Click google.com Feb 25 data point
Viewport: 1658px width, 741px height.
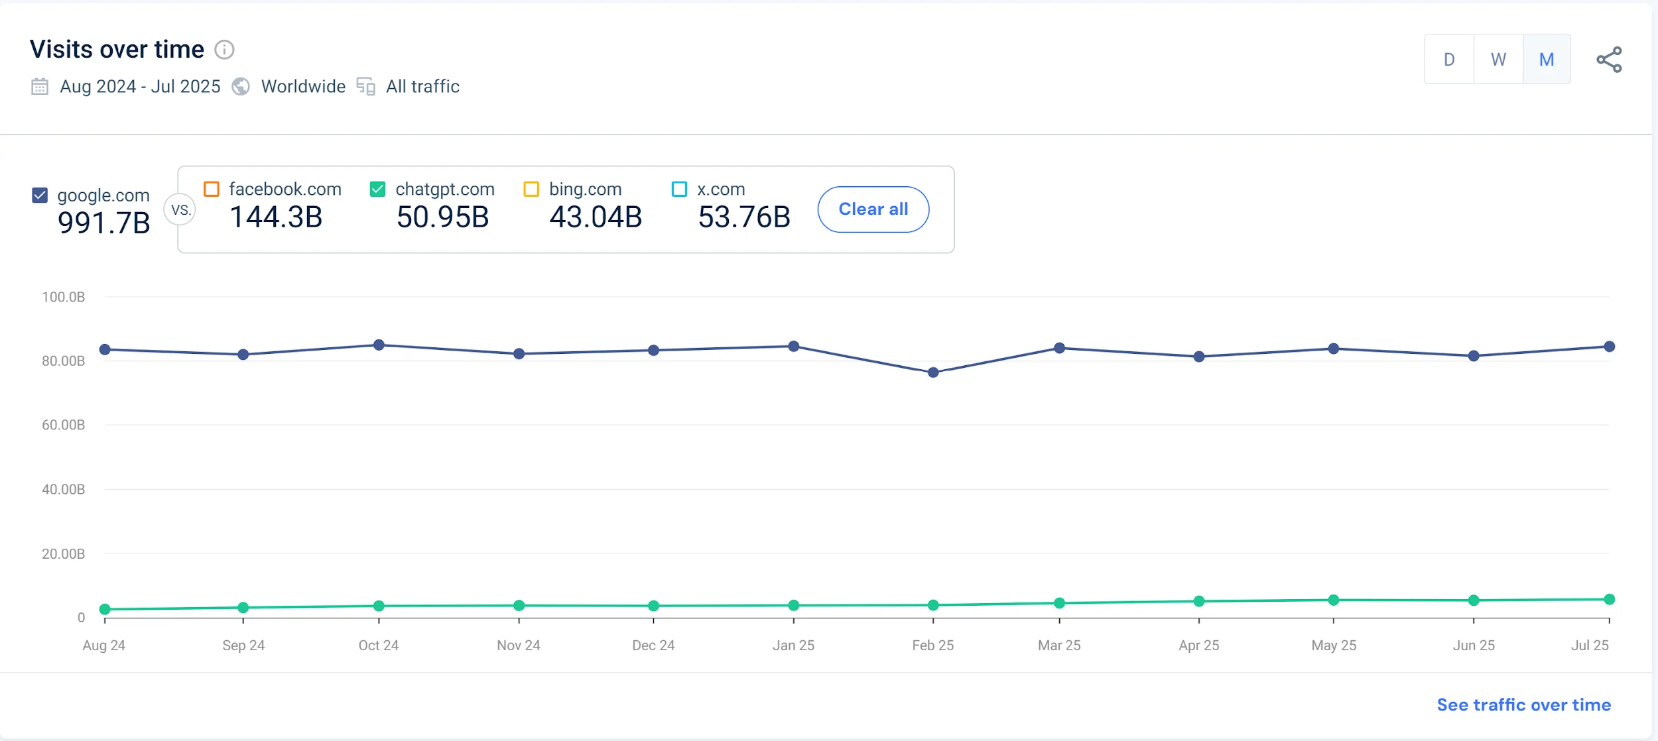933,372
